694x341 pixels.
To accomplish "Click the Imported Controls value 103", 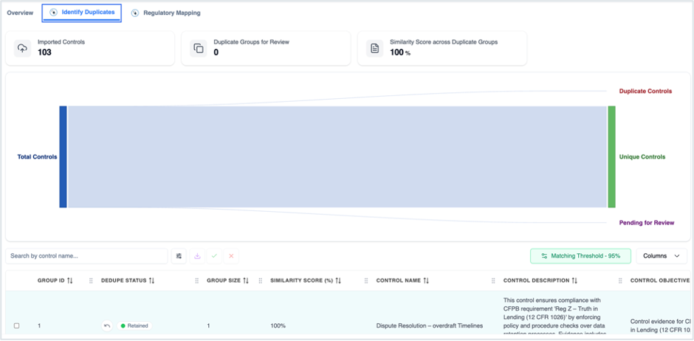I will tap(45, 52).
